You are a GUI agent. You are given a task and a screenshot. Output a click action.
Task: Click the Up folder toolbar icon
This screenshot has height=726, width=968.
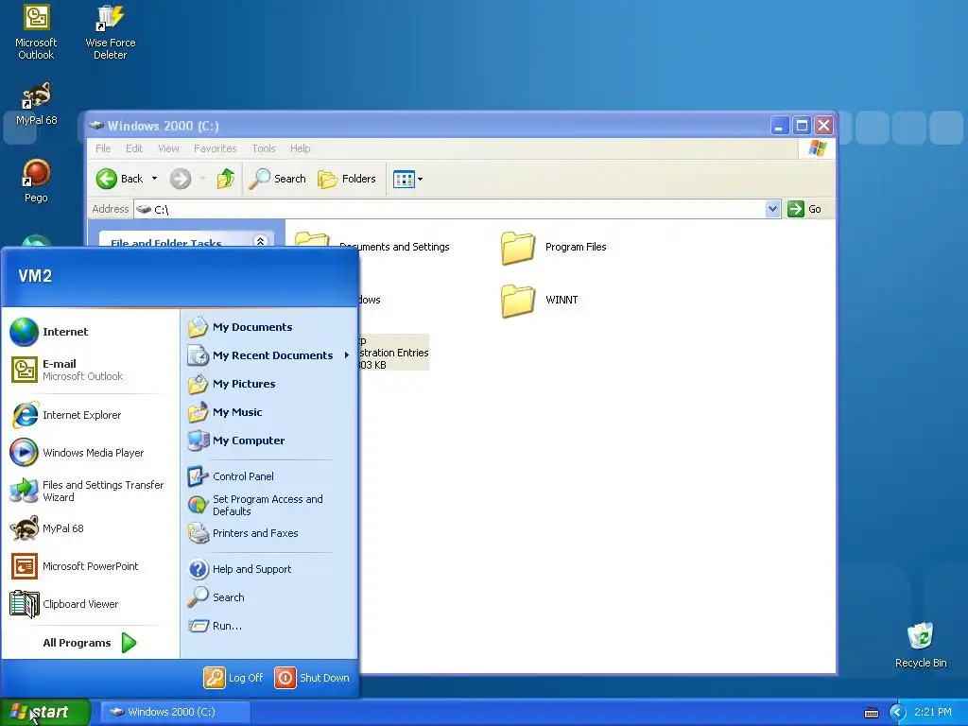(225, 179)
